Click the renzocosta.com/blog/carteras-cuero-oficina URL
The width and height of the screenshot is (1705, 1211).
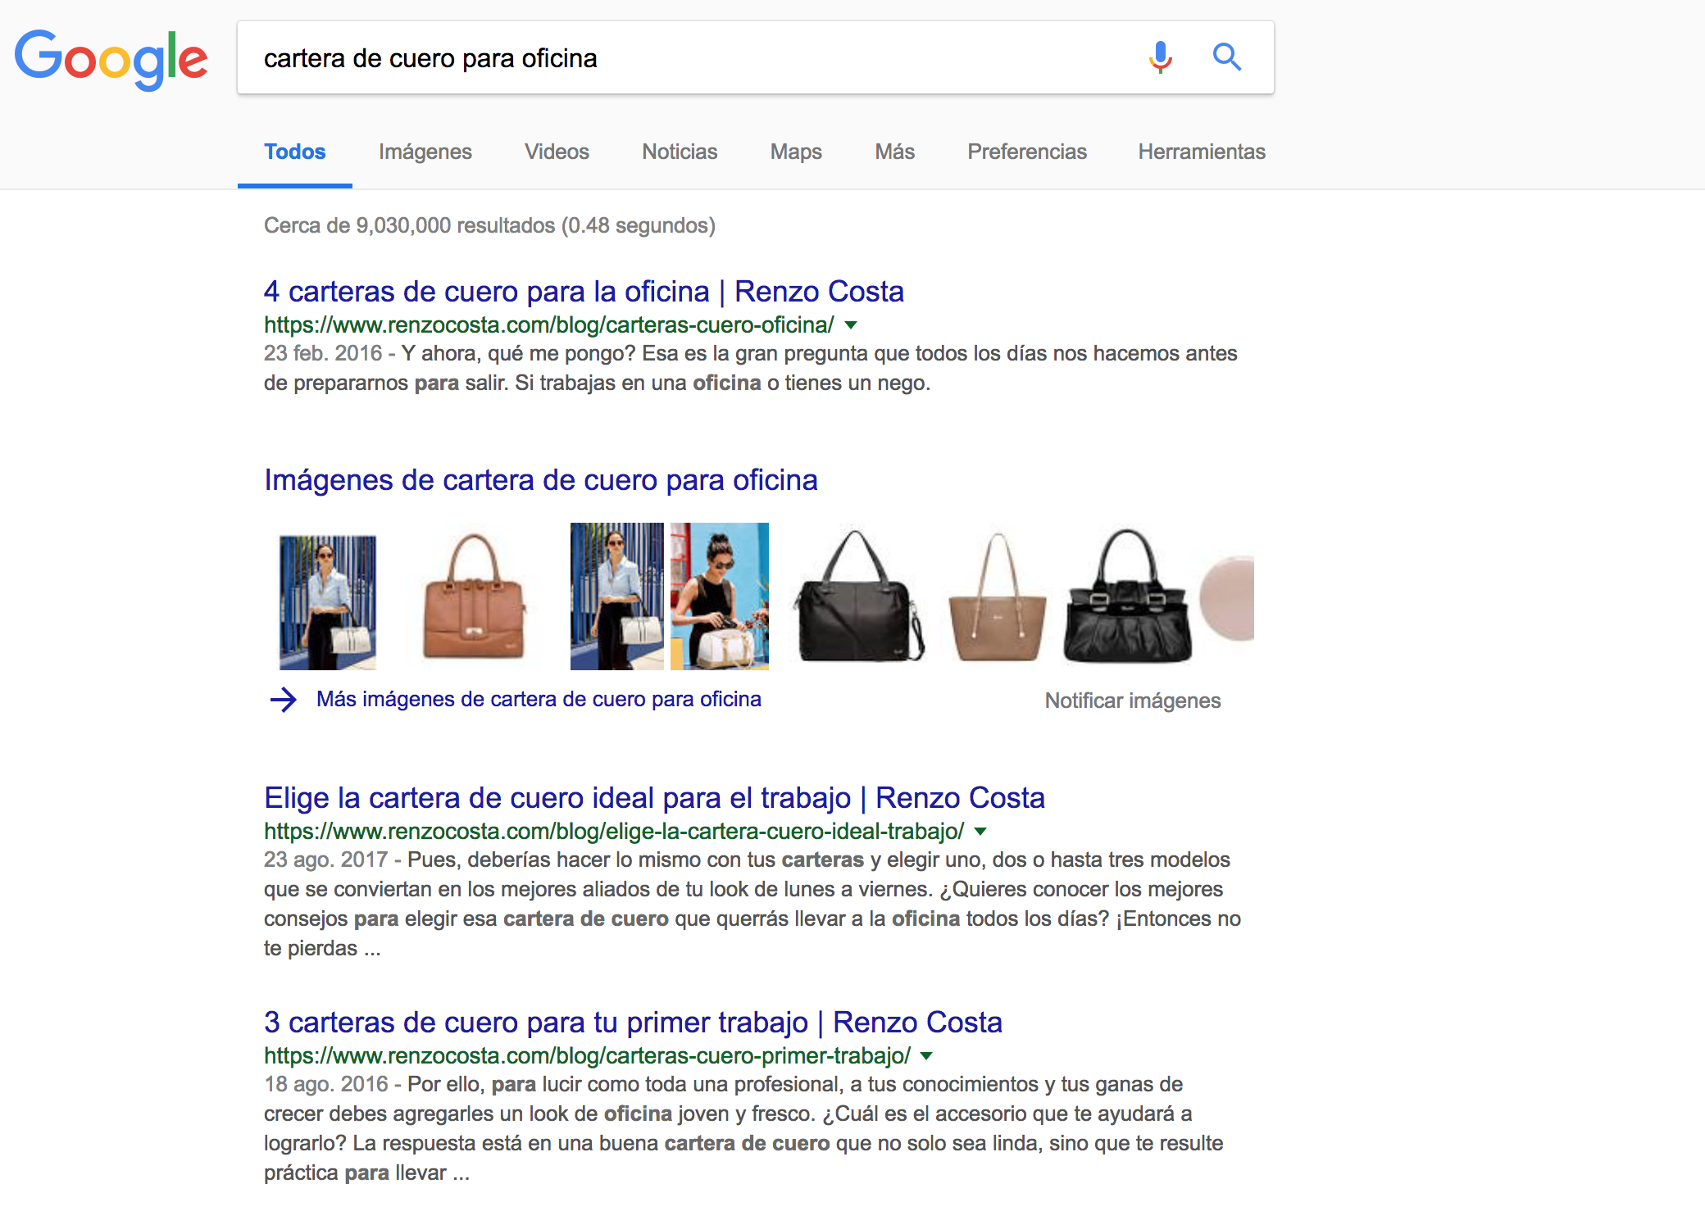548,325
